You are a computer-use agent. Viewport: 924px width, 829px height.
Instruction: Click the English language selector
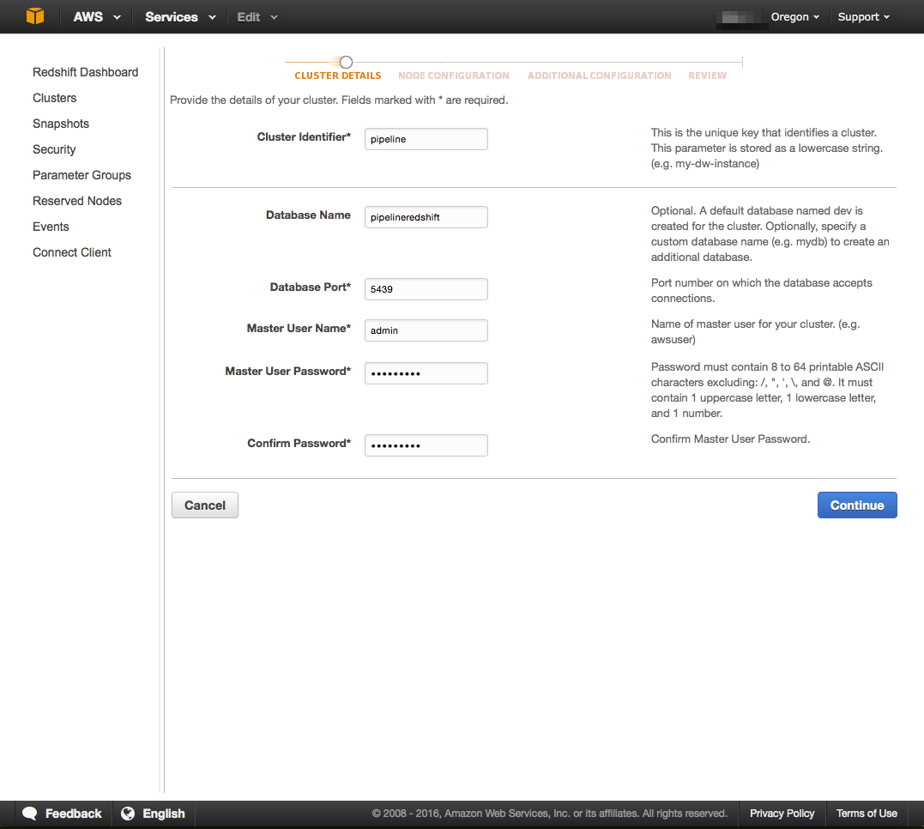164,814
